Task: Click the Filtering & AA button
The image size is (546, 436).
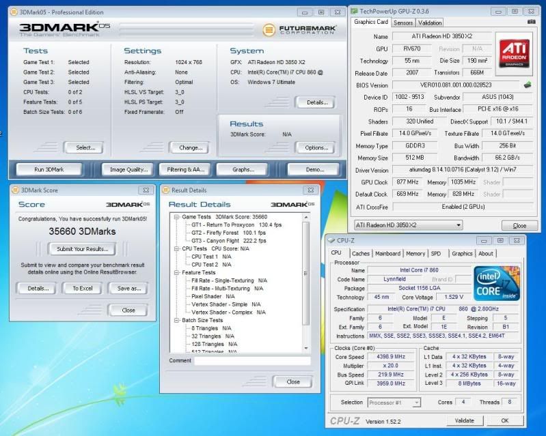Action: (x=186, y=170)
